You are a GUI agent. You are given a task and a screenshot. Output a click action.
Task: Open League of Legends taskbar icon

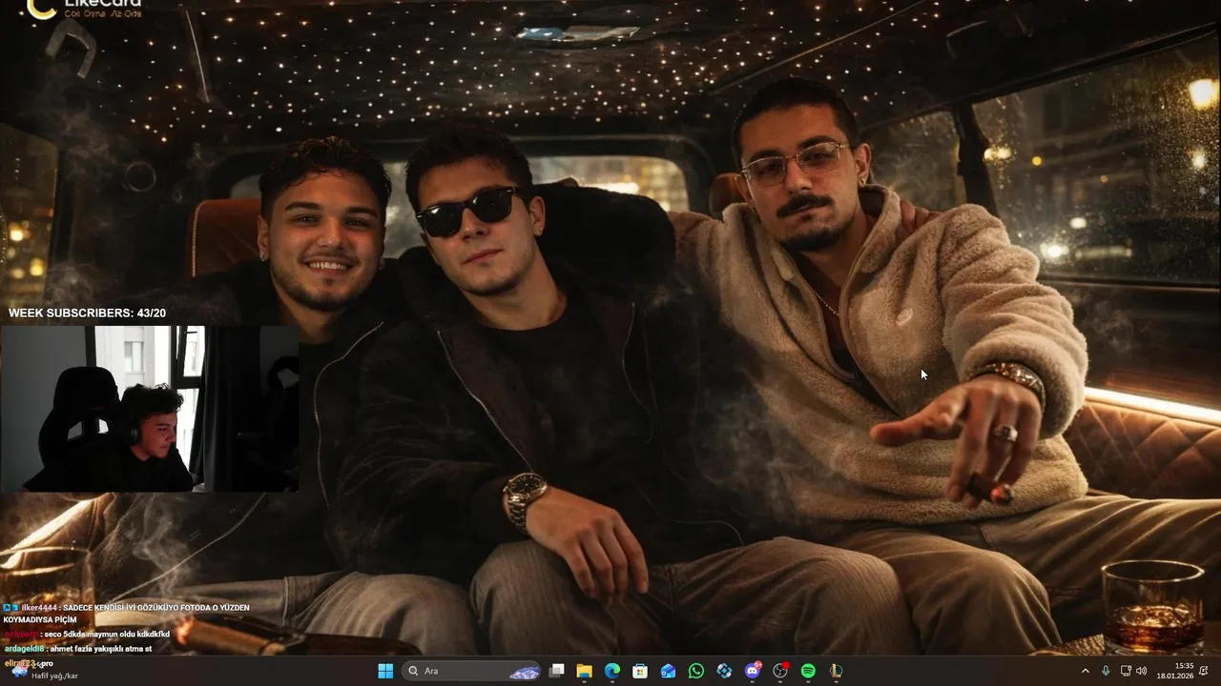[x=836, y=671]
